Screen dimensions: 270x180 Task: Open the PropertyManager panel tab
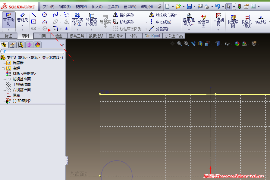pos(12,45)
